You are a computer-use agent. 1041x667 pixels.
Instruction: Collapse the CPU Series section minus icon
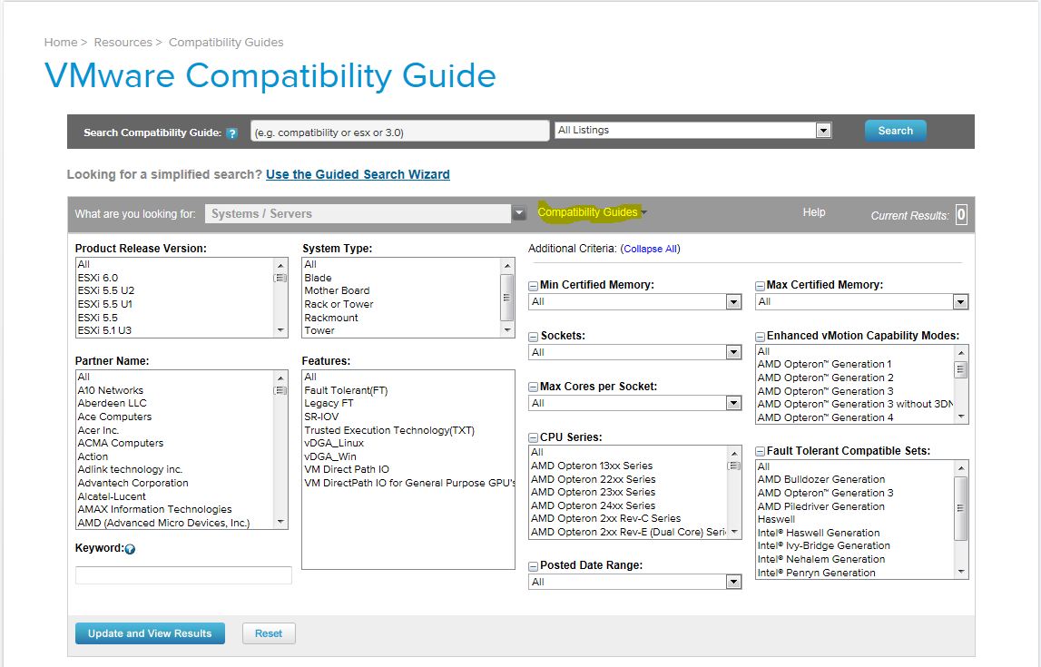[532, 437]
